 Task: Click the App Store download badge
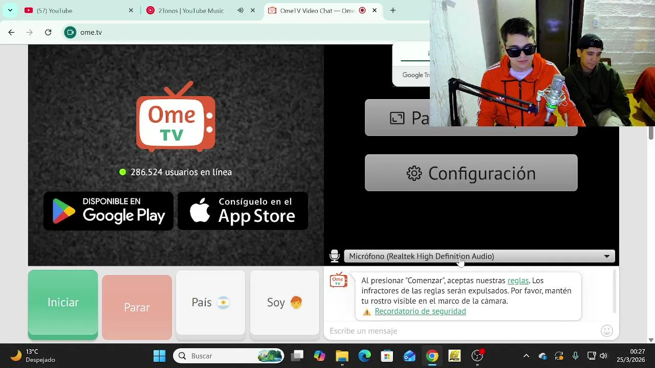pyautogui.click(x=243, y=211)
